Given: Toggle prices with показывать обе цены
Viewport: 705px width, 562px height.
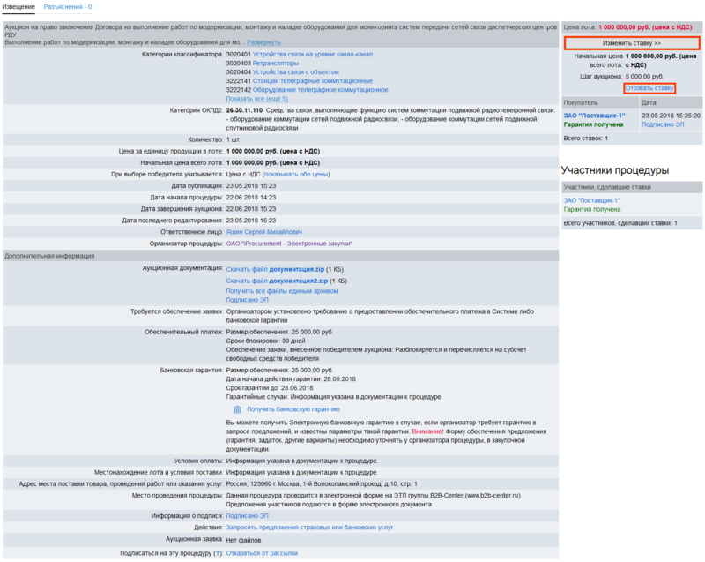Looking at the screenshot, I should (296, 175).
